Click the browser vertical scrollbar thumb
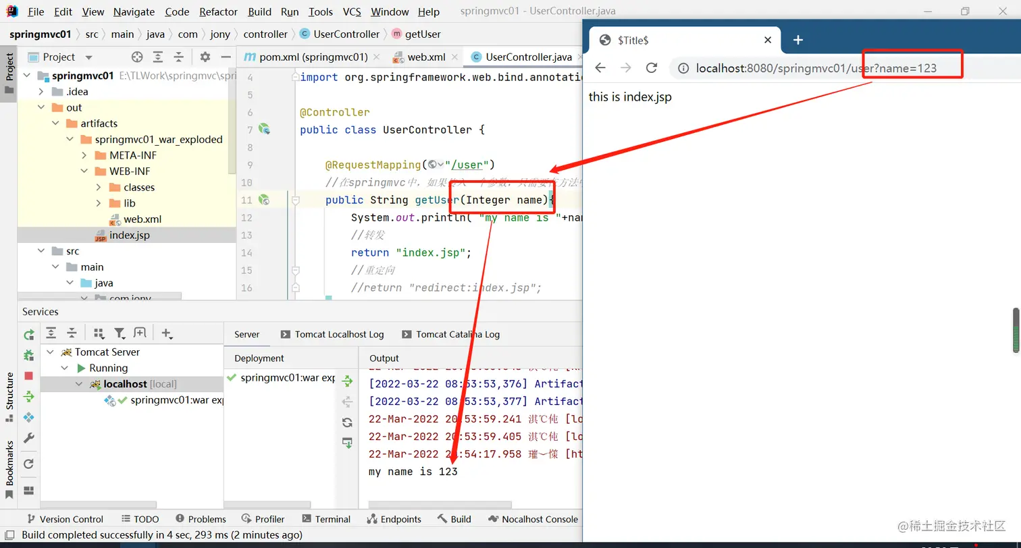 click(x=1016, y=330)
